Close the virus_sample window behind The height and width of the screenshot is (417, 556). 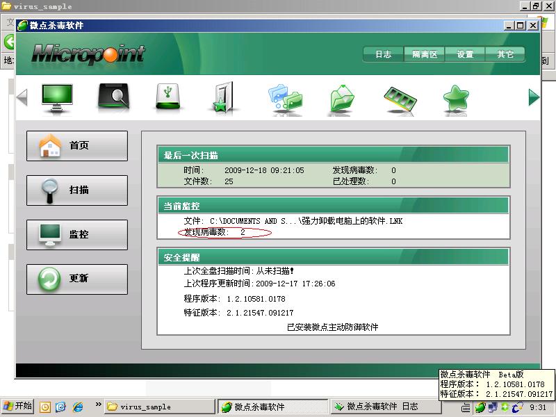point(549,6)
